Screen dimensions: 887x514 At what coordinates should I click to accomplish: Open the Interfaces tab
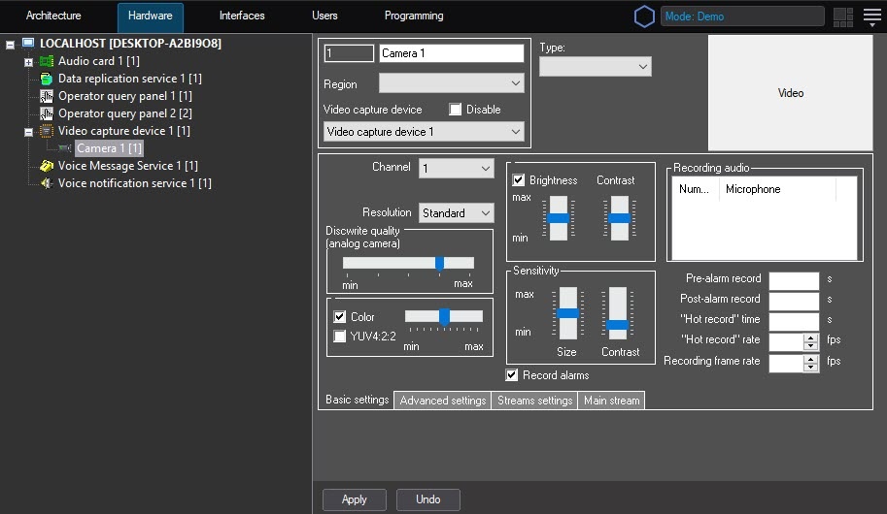(242, 16)
